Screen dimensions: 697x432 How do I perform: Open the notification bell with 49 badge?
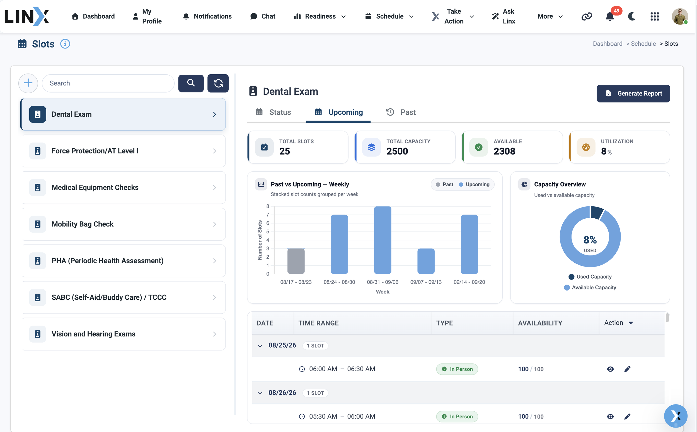610,16
